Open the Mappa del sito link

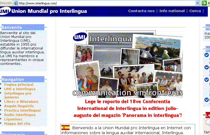[17, 124]
